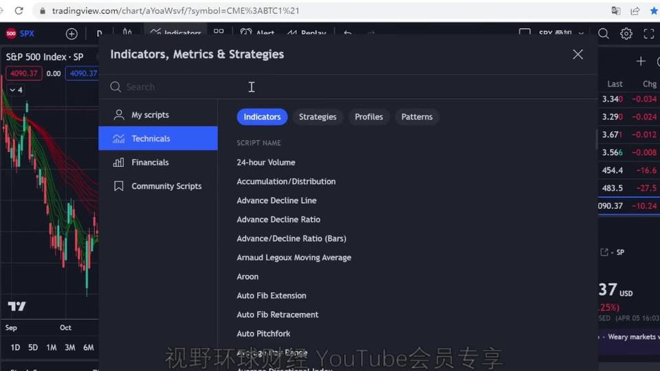This screenshot has width=660, height=371.
Task: Switch to the Patterns tab
Action: coord(417,117)
